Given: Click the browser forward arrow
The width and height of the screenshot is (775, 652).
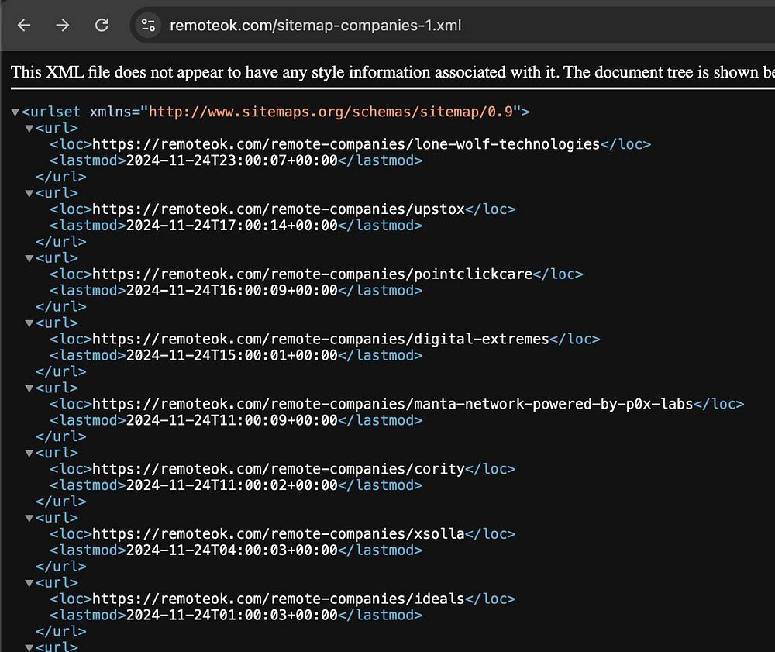Looking at the screenshot, I should [x=62, y=26].
